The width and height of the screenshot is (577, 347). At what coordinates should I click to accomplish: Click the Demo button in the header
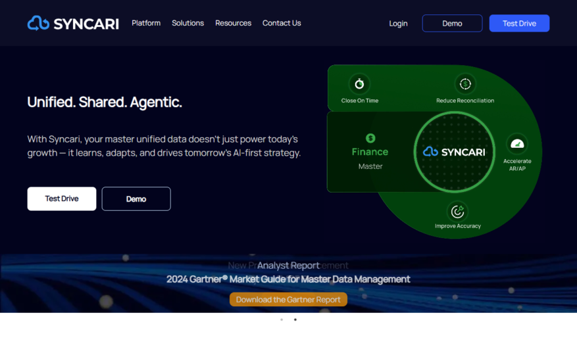click(452, 24)
